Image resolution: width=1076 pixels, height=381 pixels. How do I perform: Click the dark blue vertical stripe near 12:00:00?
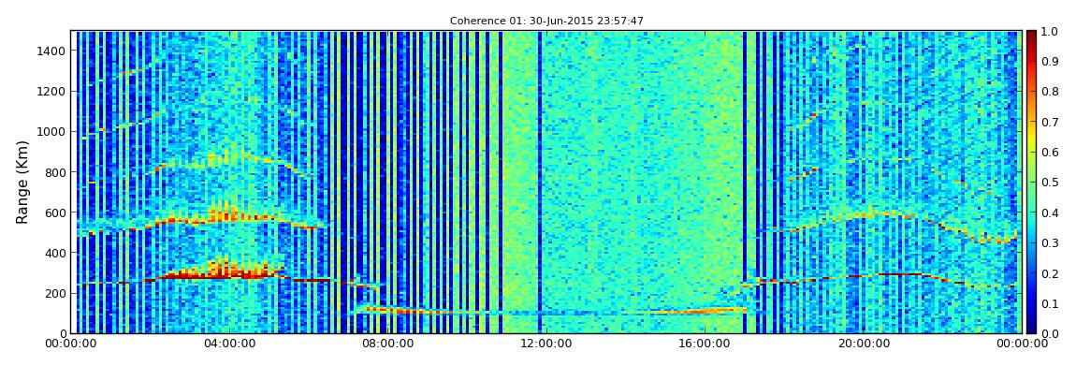tap(540, 182)
